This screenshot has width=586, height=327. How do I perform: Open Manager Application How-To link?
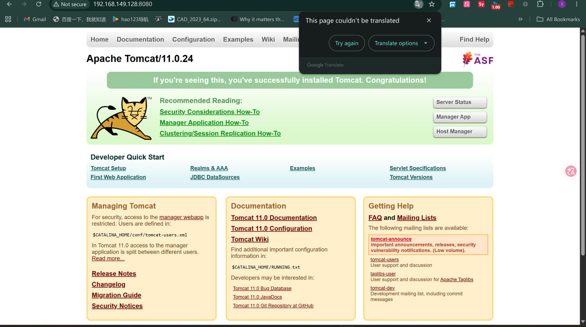click(204, 123)
